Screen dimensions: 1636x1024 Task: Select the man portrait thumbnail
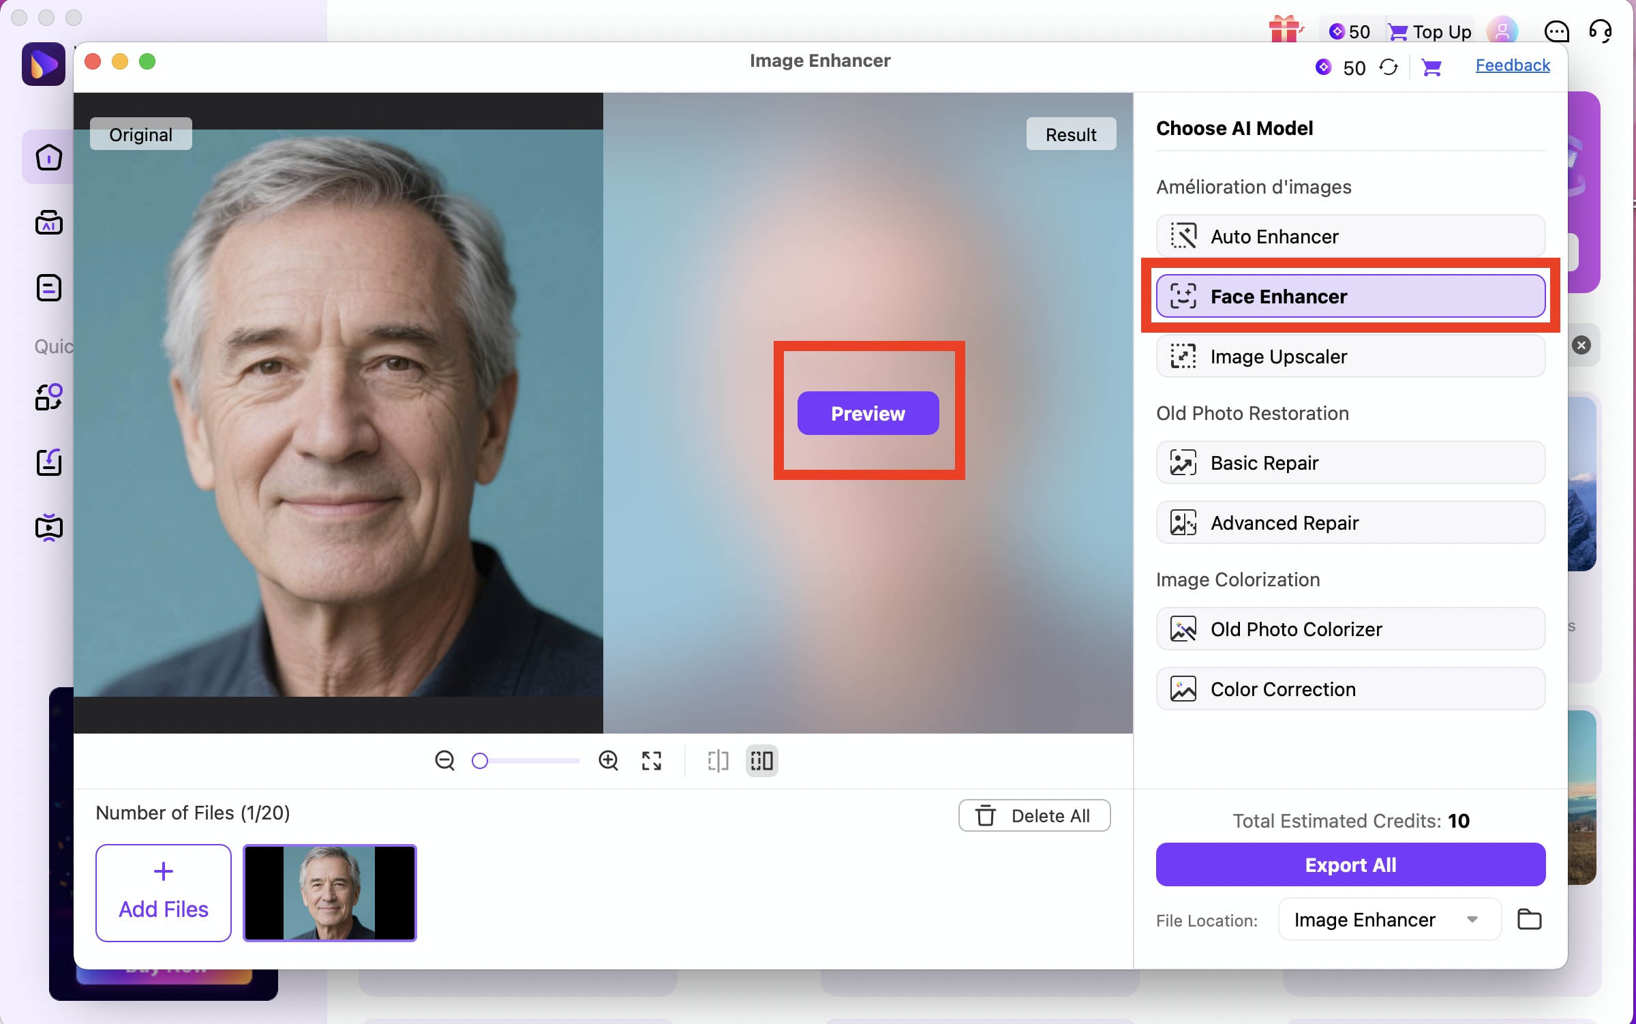click(x=330, y=892)
